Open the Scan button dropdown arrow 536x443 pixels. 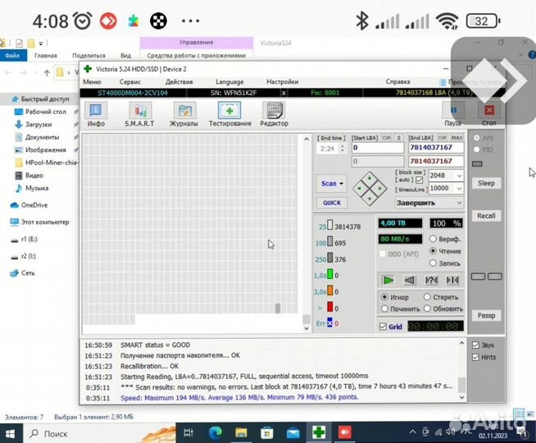click(341, 184)
